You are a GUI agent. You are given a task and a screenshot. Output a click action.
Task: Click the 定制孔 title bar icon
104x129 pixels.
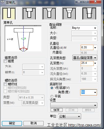coord(2,2)
